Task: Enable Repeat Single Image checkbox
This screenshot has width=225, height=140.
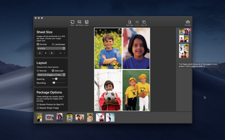Action: pos(38,108)
